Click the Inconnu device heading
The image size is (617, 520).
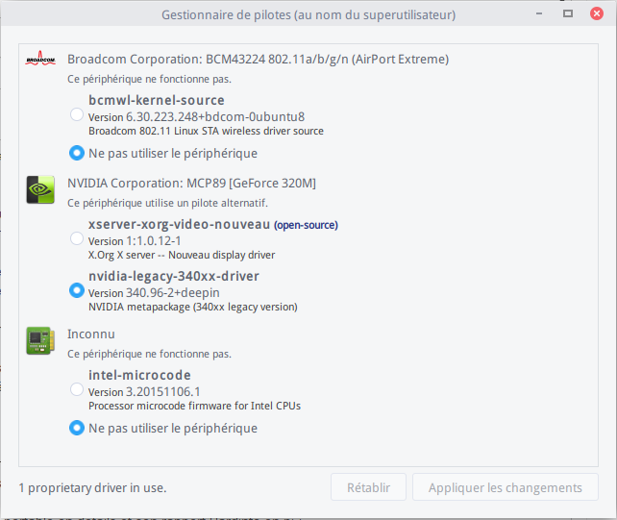point(91,334)
